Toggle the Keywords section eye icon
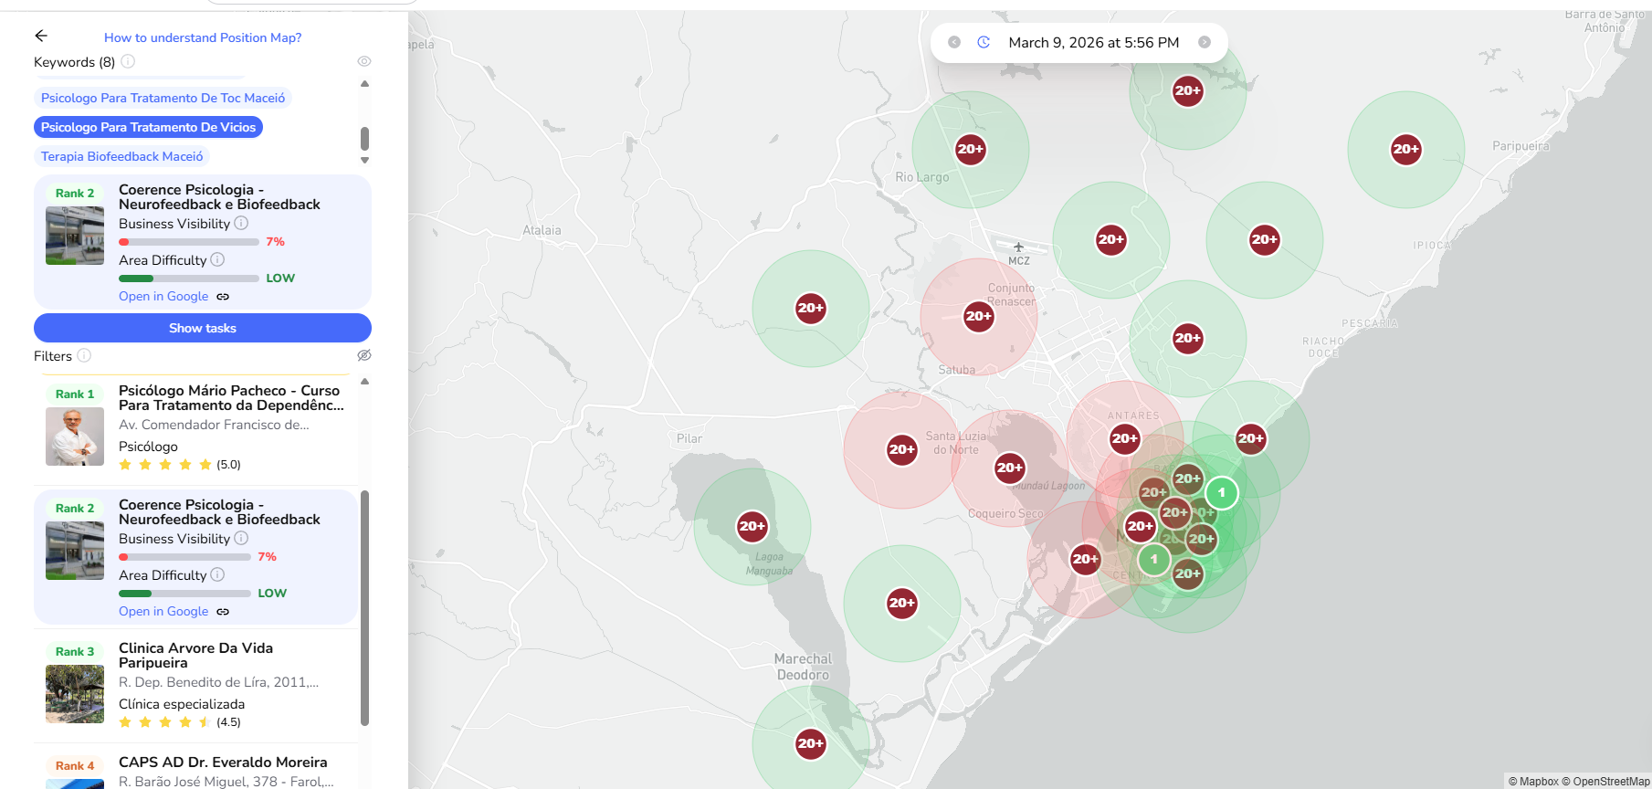 point(364,61)
